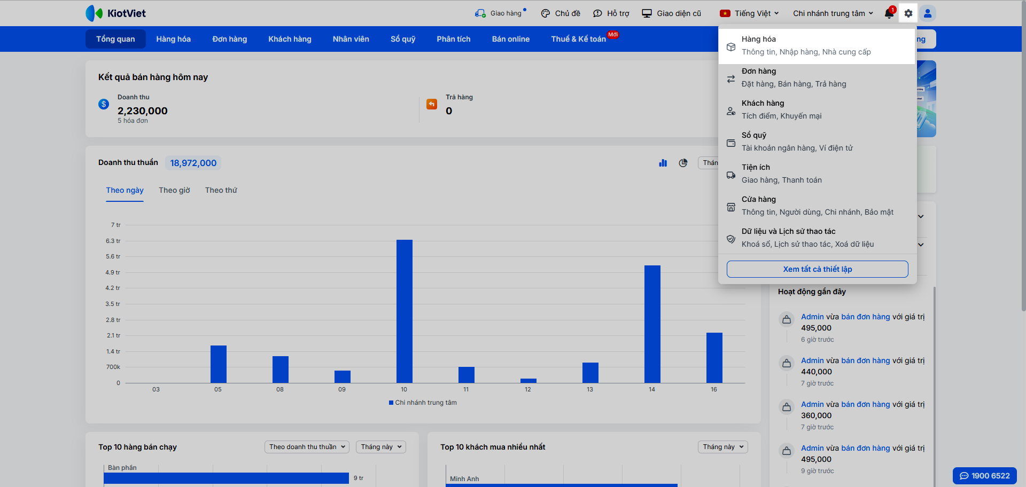Click the Đơn hàng swap-arrows icon
Screen dimensions: 1026x487
[x=731, y=78]
